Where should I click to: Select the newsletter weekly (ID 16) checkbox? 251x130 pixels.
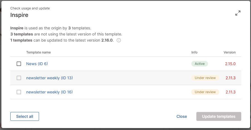pos(19,92)
